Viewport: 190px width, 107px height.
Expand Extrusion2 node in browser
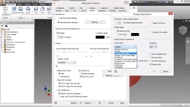tap(2, 45)
